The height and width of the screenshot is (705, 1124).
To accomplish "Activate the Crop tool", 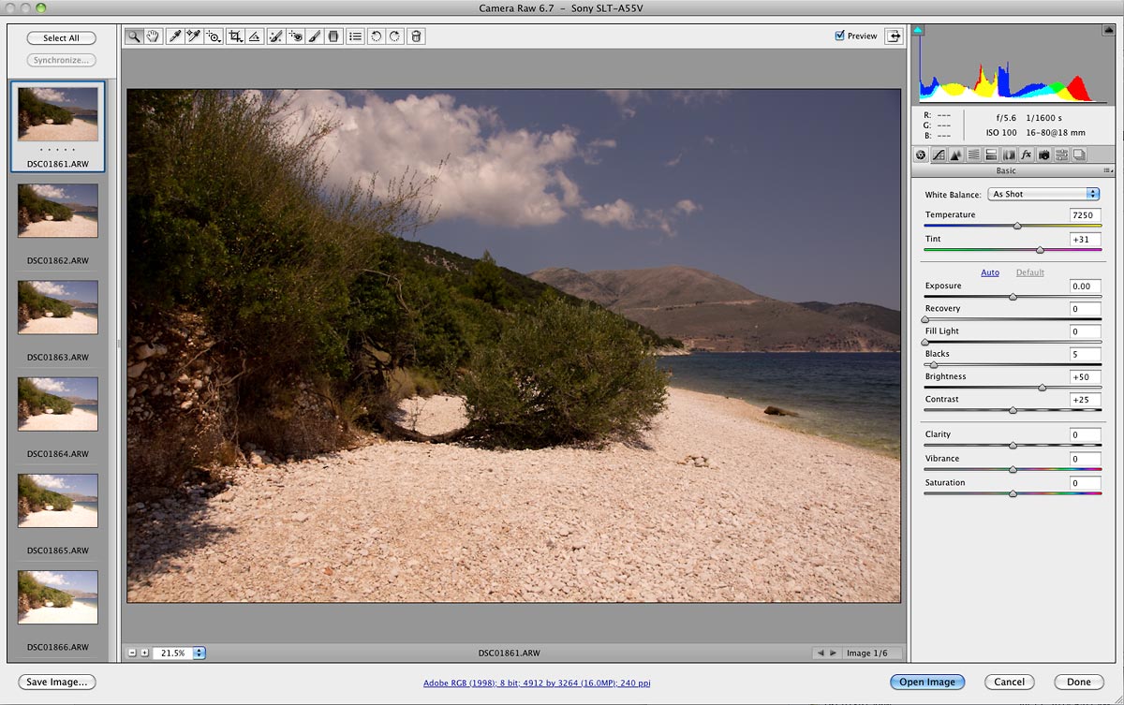I will click(236, 37).
